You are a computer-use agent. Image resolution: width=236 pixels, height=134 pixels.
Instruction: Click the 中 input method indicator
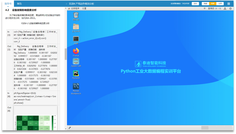[205, 9]
